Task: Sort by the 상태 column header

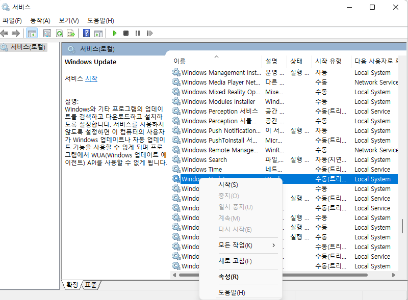Action: pyautogui.click(x=299, y=61)
